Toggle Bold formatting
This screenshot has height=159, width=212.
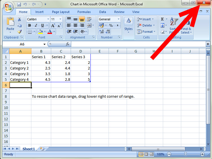pos(29,25)
